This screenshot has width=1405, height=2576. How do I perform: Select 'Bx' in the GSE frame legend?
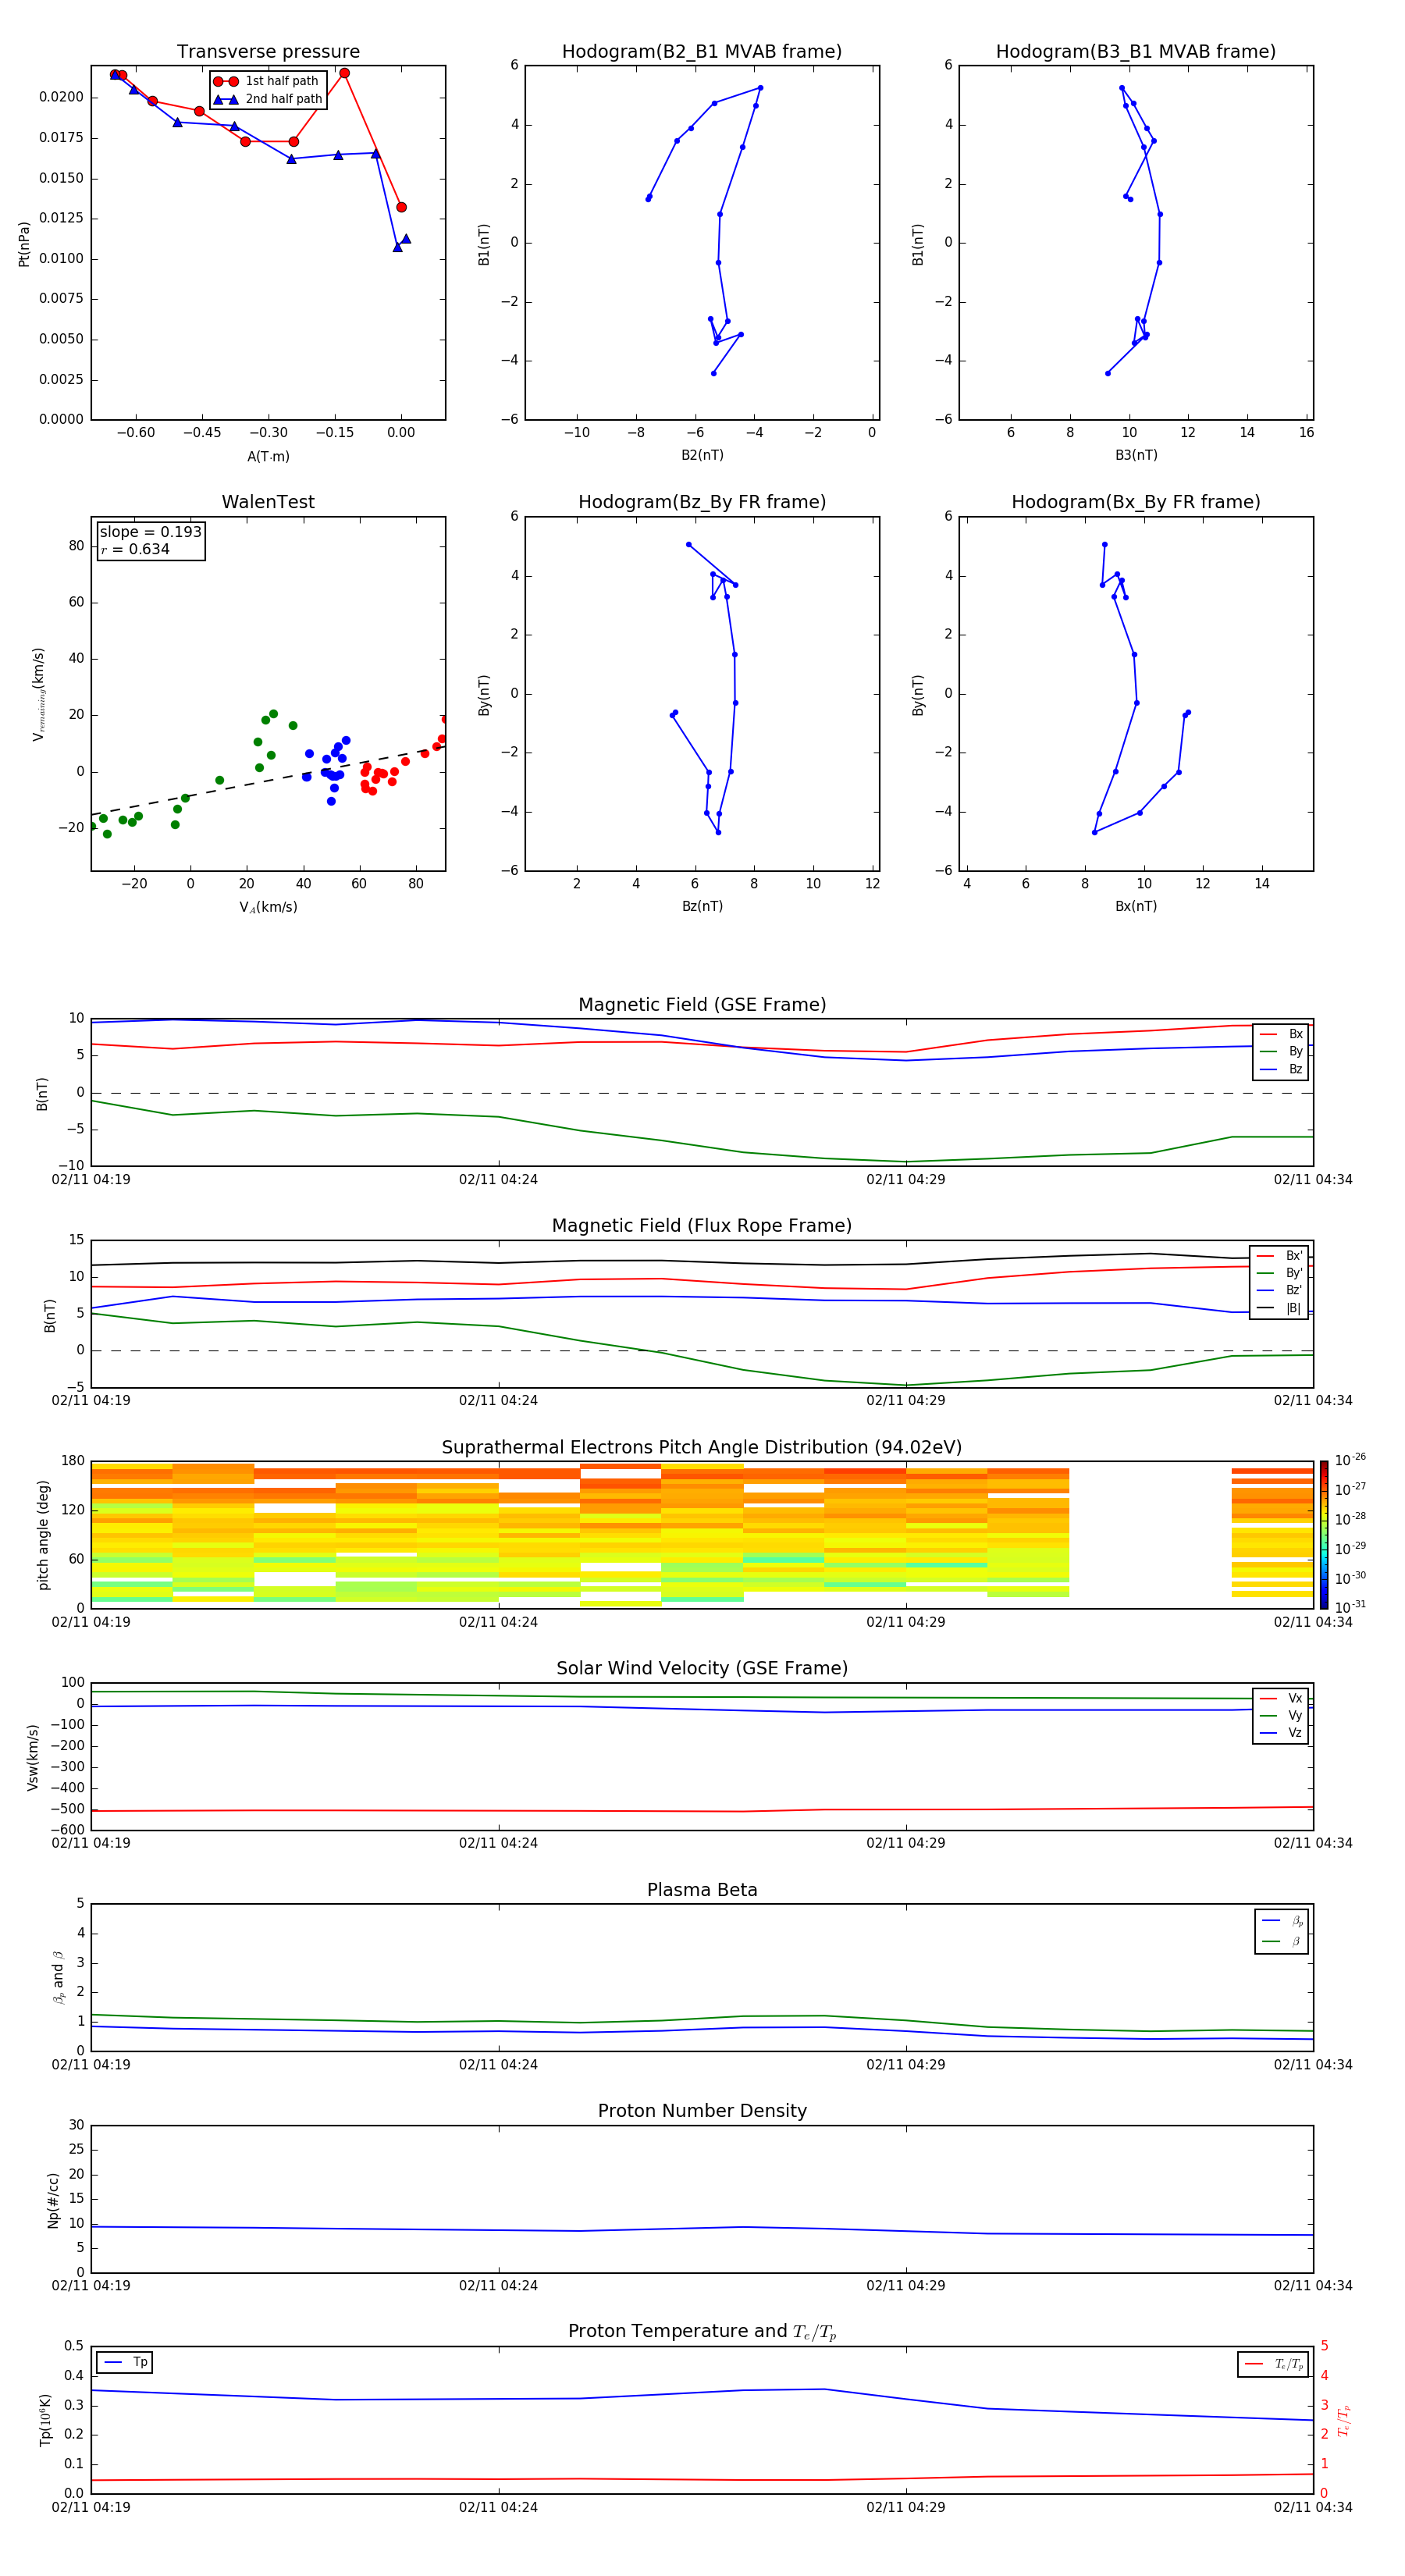click(1281, 1034)
